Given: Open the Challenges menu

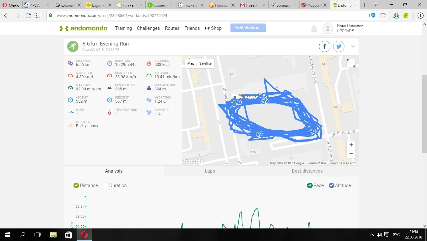Looking at the screenshot, I should pyautogui.click(x=148, y=28).
